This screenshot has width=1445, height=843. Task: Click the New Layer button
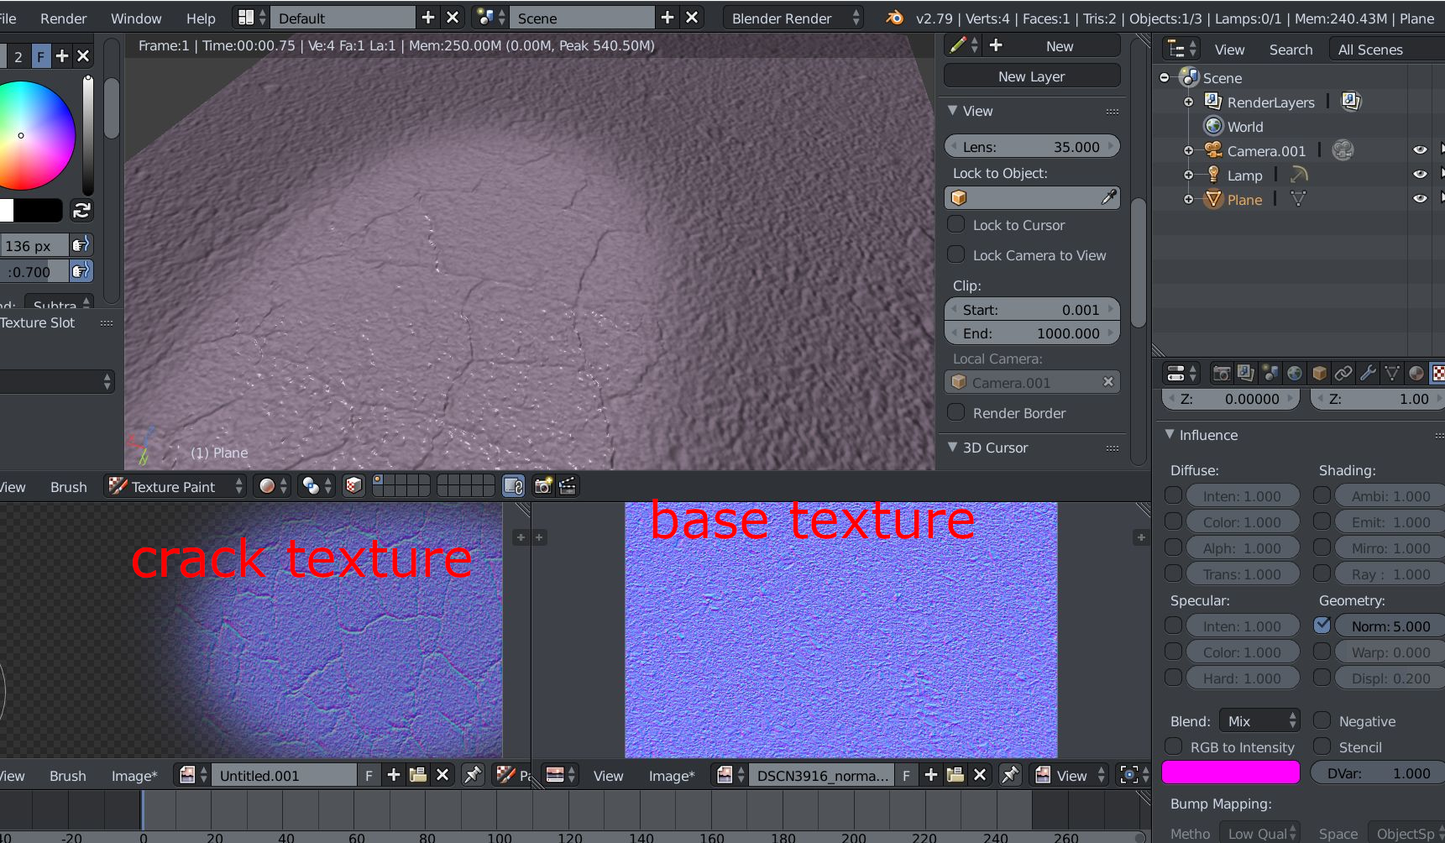pyautogui.click(x=1032, y=76)
